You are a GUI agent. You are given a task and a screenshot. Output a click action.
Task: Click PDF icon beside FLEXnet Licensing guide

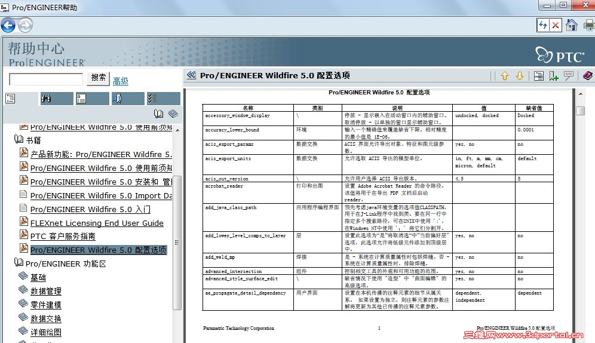[24, 221]
